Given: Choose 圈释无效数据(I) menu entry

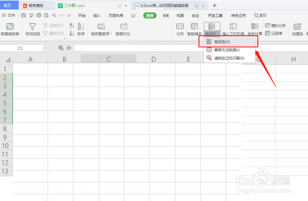Looking at the screenshot, I should (x=229, y=50).
